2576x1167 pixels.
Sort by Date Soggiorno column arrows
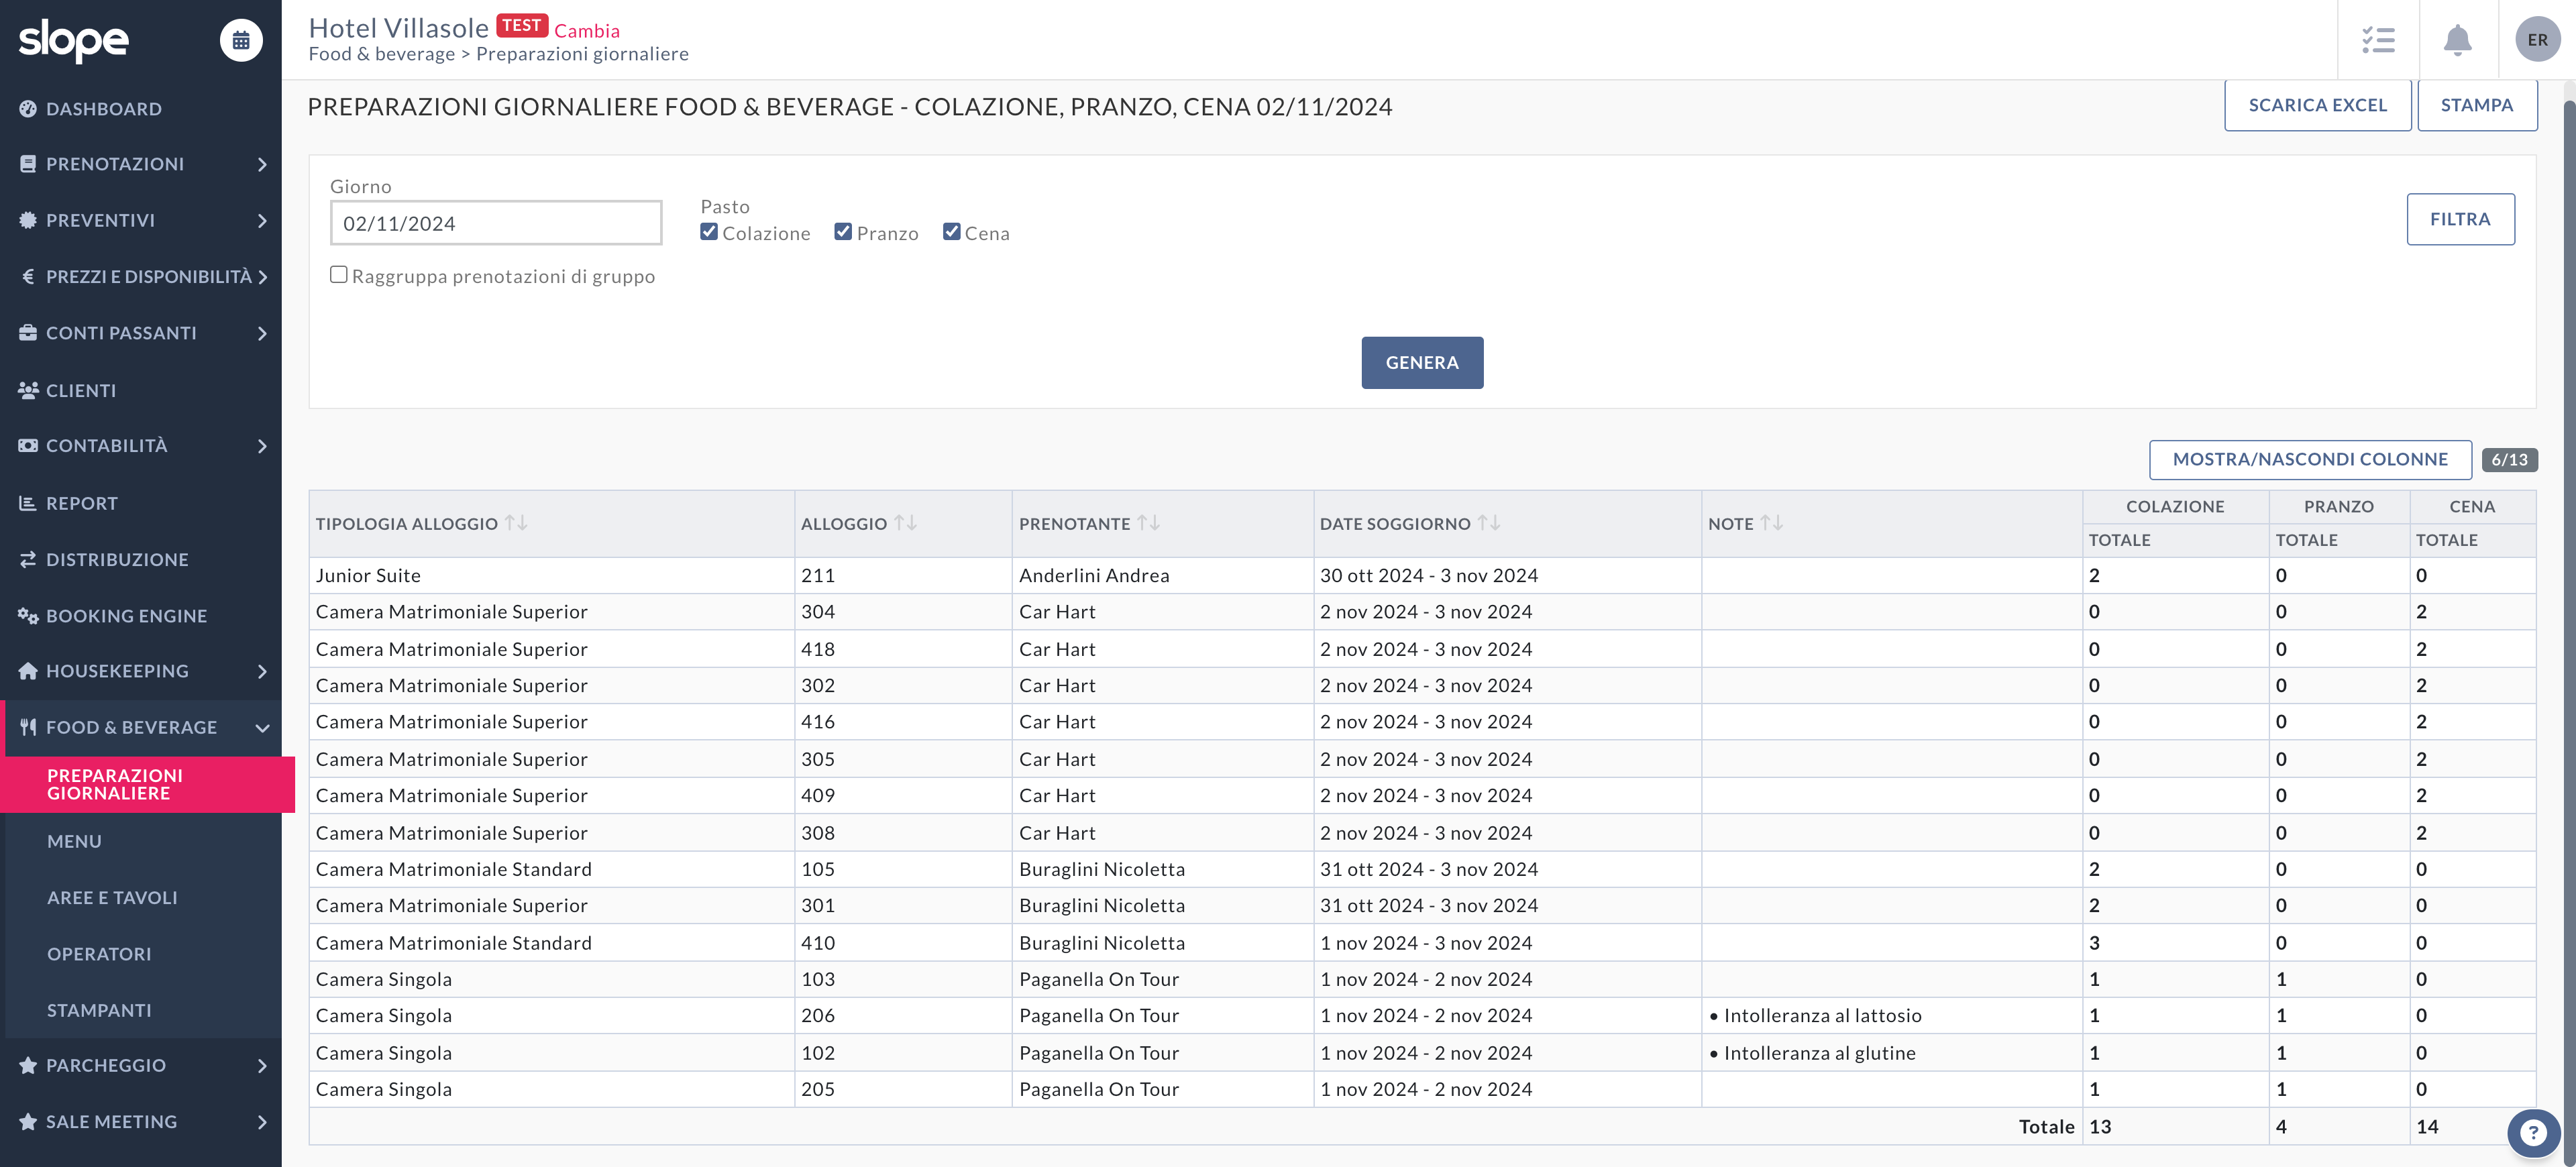(1489, 523)
